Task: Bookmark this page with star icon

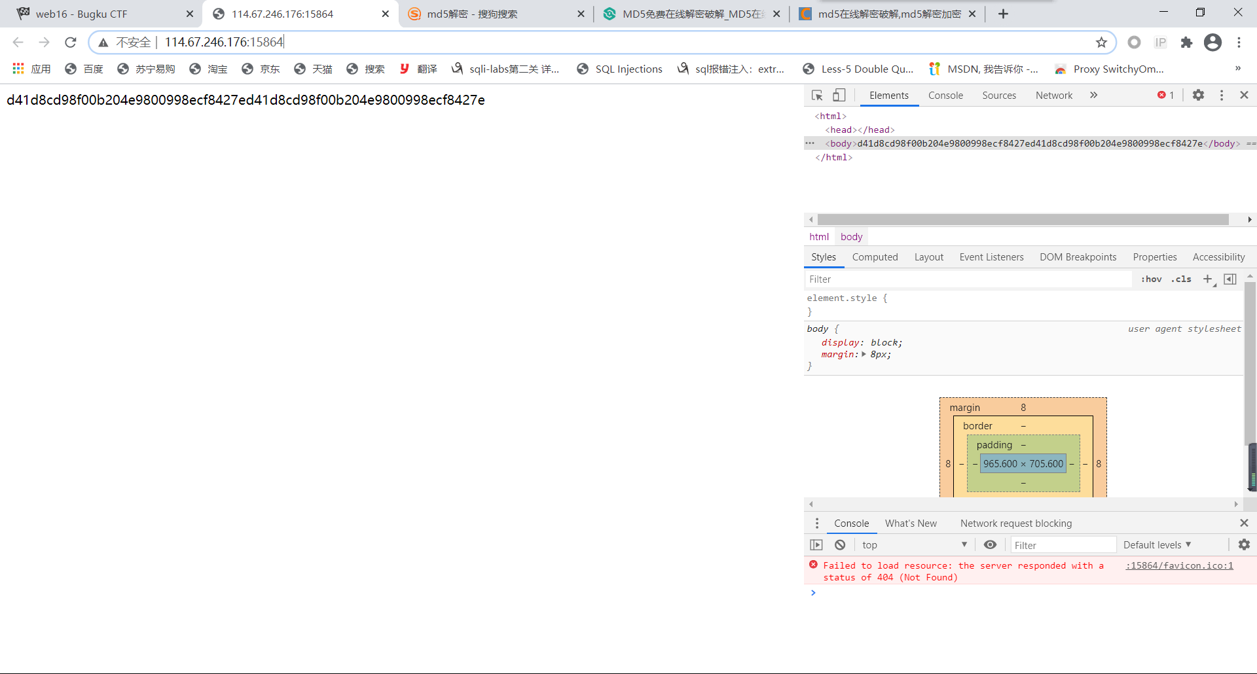Action: coord(1101,43)
